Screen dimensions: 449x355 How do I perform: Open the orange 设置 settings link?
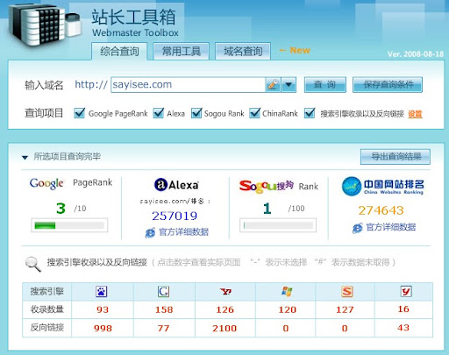click(415, 114)
